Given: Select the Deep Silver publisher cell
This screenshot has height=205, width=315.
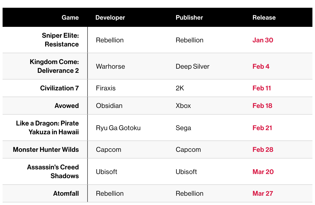Looking at the screenshot, I should tap(192, 66).
